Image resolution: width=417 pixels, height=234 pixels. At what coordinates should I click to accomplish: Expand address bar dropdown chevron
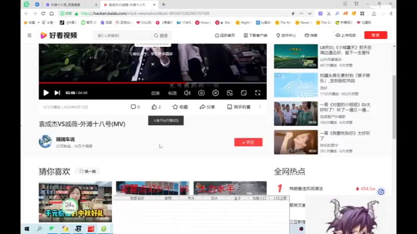[x=310, y=14]
